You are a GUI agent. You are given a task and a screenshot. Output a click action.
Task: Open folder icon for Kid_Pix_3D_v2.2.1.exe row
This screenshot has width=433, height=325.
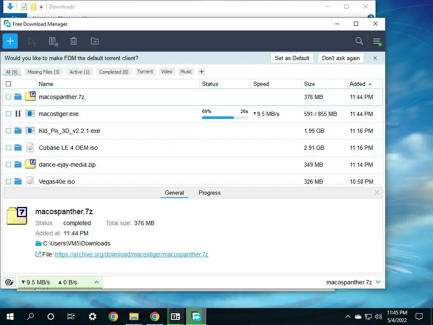[18, 130]
